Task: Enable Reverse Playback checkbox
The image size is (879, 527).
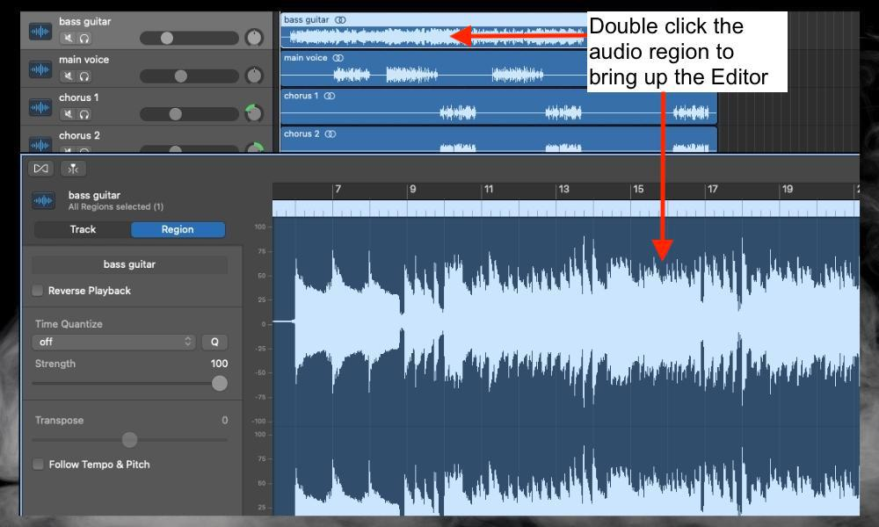Action: coord(38,290)
